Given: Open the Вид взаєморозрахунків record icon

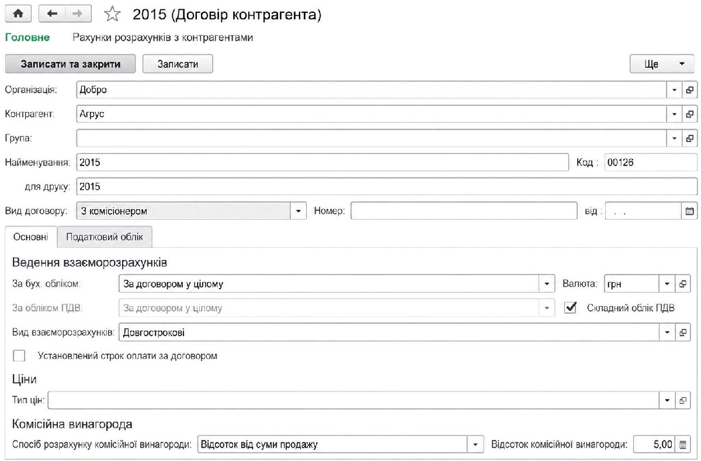Looking at the screenshot, I should (x=682, y=332).
